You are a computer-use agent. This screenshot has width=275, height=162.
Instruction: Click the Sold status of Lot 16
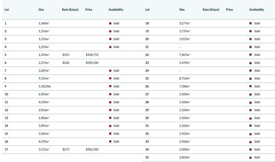click(114, 142)
